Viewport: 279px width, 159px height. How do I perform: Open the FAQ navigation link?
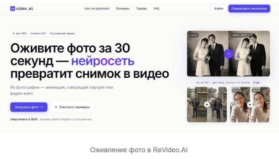click(x=156, y=8)
